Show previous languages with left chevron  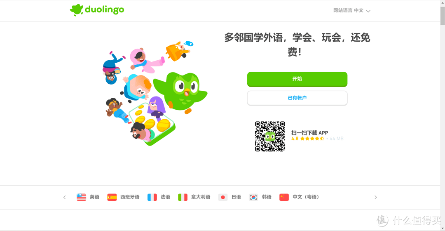64,197
